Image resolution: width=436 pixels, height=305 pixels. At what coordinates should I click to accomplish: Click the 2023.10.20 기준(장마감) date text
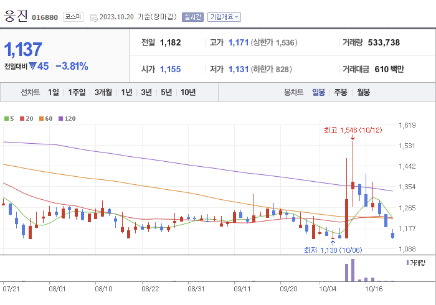(138, 17)
